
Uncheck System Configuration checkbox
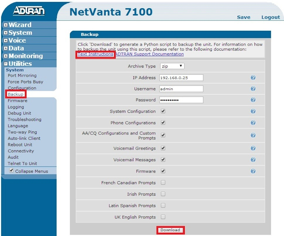163,111
